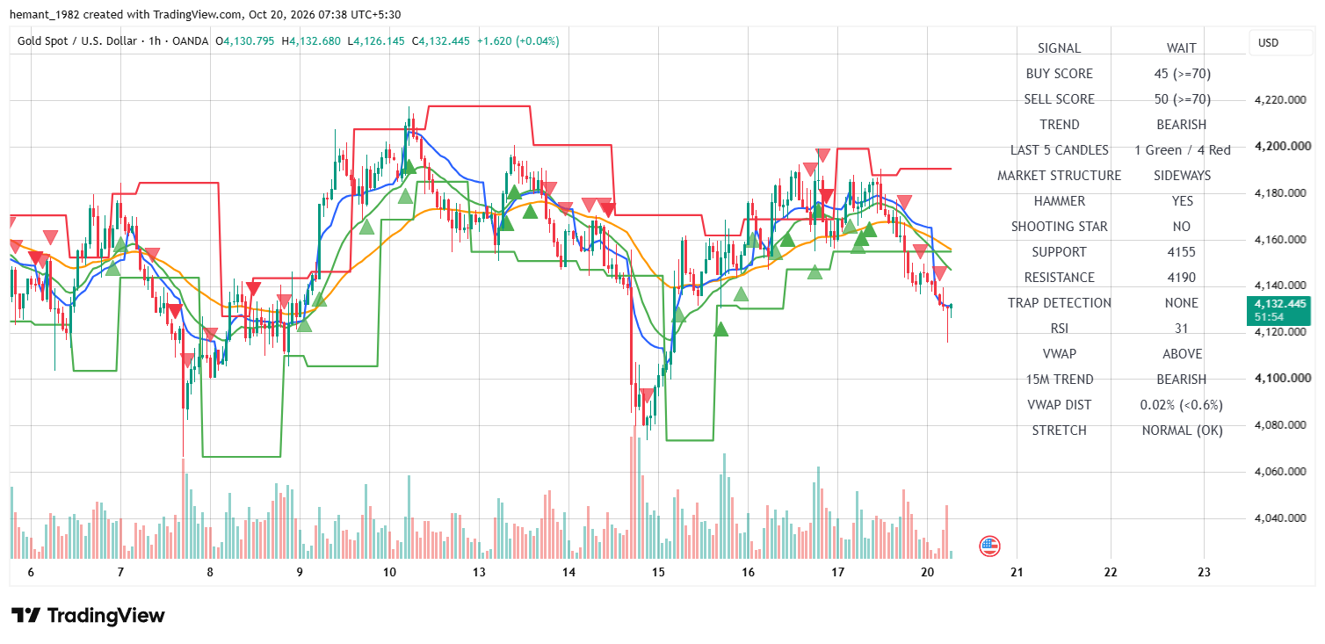The width and height of the screenshot is (1325, 644).
Task: Click the BUY SCORE label
Action: 1059,74
